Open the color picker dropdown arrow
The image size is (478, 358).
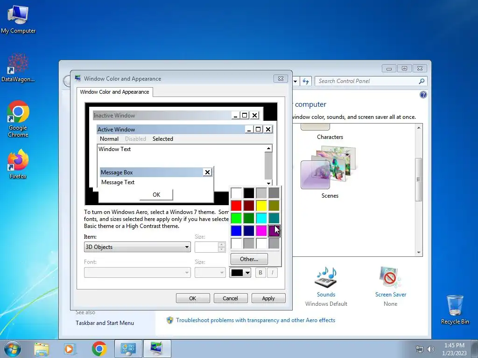pos(248,273)
